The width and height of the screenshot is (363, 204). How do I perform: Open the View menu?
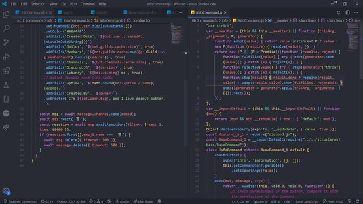click(x=53, y=4)
